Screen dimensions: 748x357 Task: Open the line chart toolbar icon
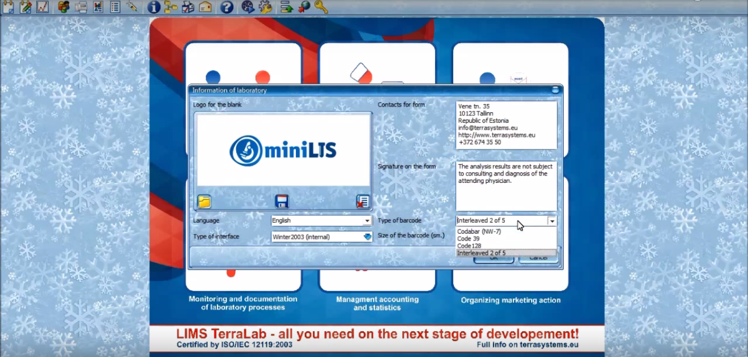point(42,7)
